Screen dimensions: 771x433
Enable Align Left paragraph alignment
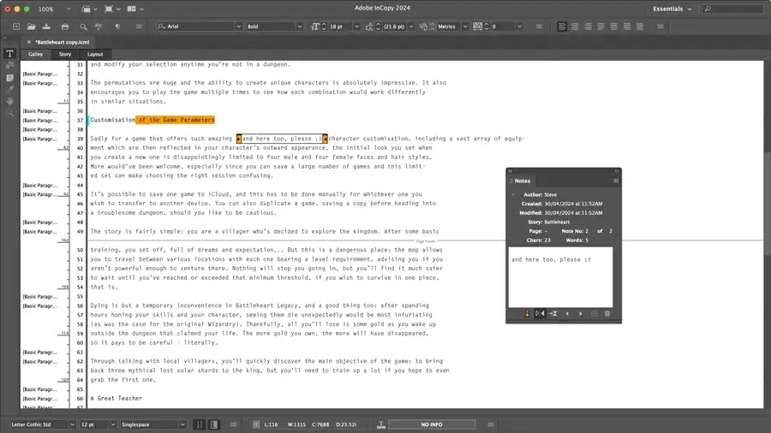pyautogui.click(x=562, y=27)
